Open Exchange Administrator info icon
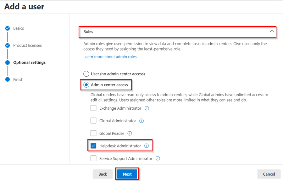The height and width of the screenshot is (181, 283). click(x=147, y=108)
